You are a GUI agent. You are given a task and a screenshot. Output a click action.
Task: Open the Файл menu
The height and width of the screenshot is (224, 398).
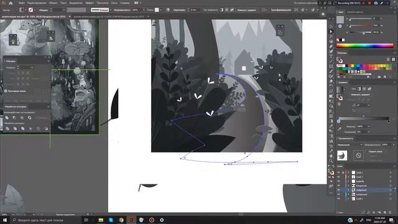tap(21, 3)
